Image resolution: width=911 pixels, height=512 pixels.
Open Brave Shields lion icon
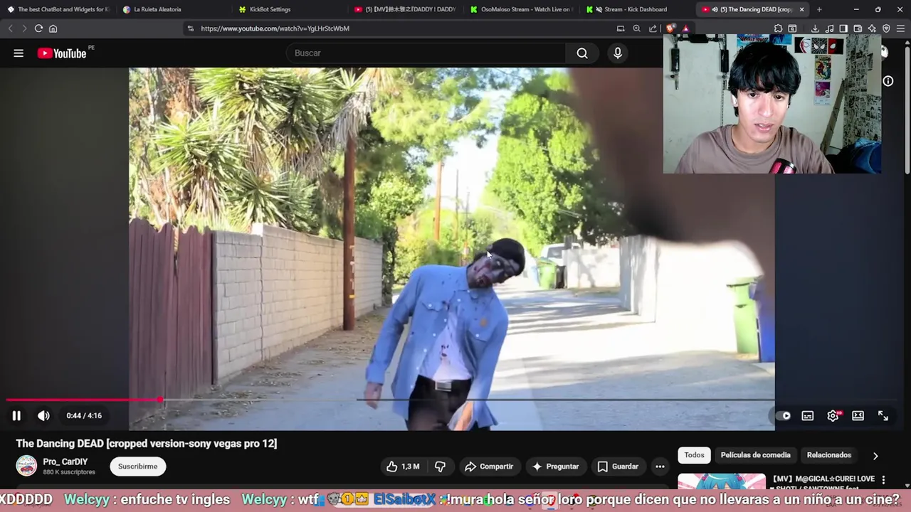(670, 28)
